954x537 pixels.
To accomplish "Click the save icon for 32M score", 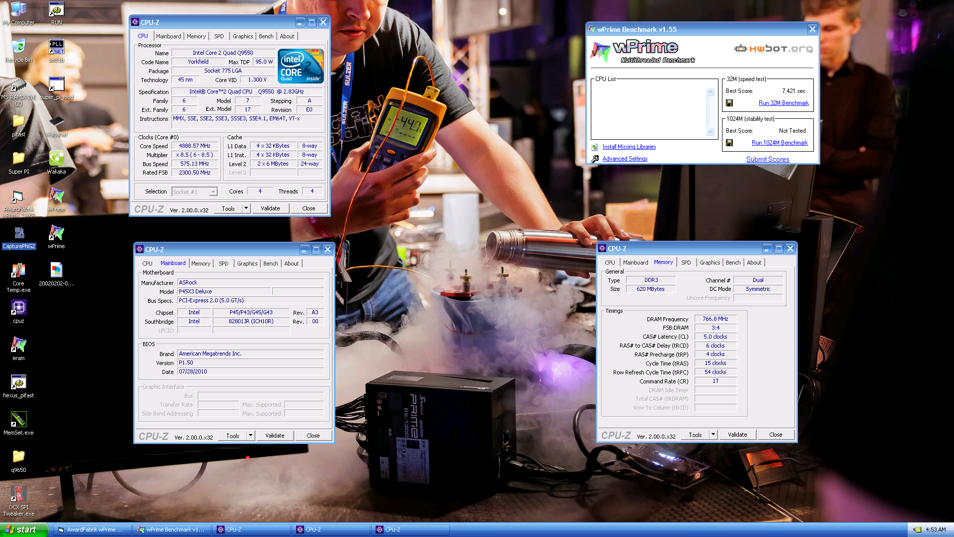I will pos(729,103).
